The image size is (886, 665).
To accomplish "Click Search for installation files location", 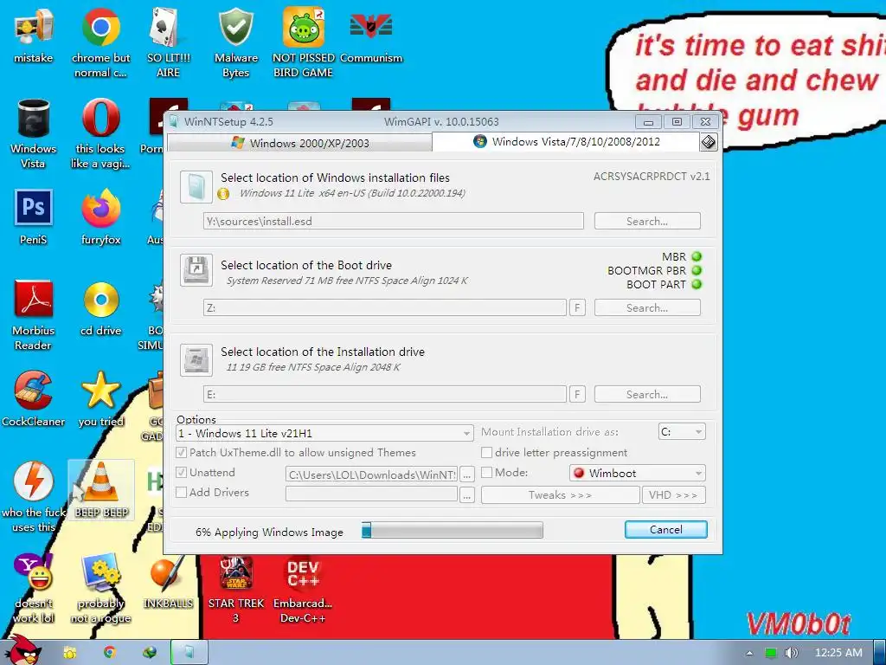I will [x=647, y=221].
